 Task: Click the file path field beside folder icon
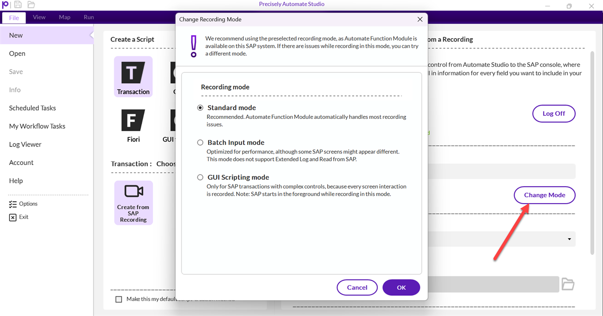pos(493,284)
